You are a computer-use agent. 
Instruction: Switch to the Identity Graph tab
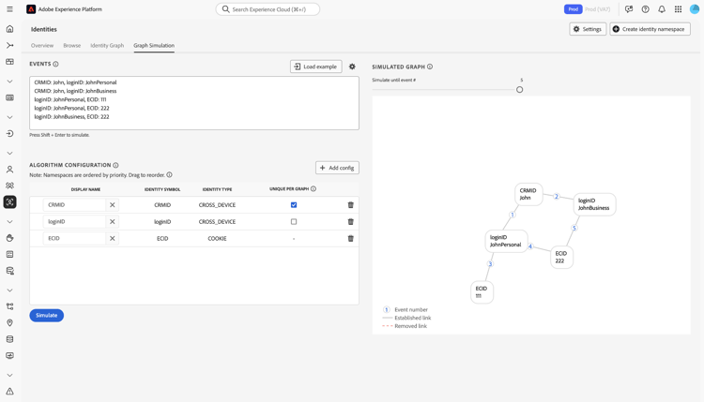coord(107,45)
